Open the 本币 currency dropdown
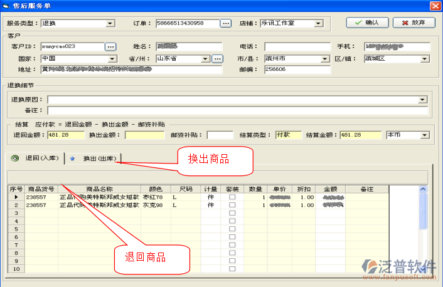 (x=424, y=135)
